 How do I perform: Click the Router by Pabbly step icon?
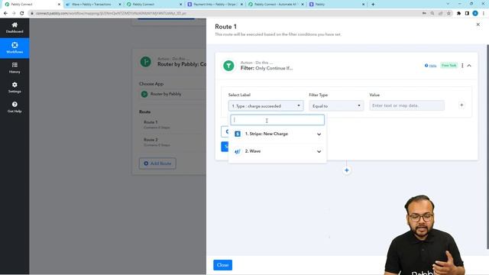click(146, 62)
